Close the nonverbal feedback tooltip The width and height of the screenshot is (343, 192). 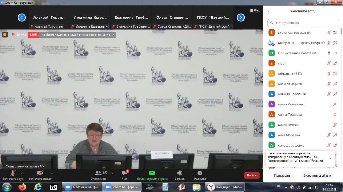(x=330, y=158)
